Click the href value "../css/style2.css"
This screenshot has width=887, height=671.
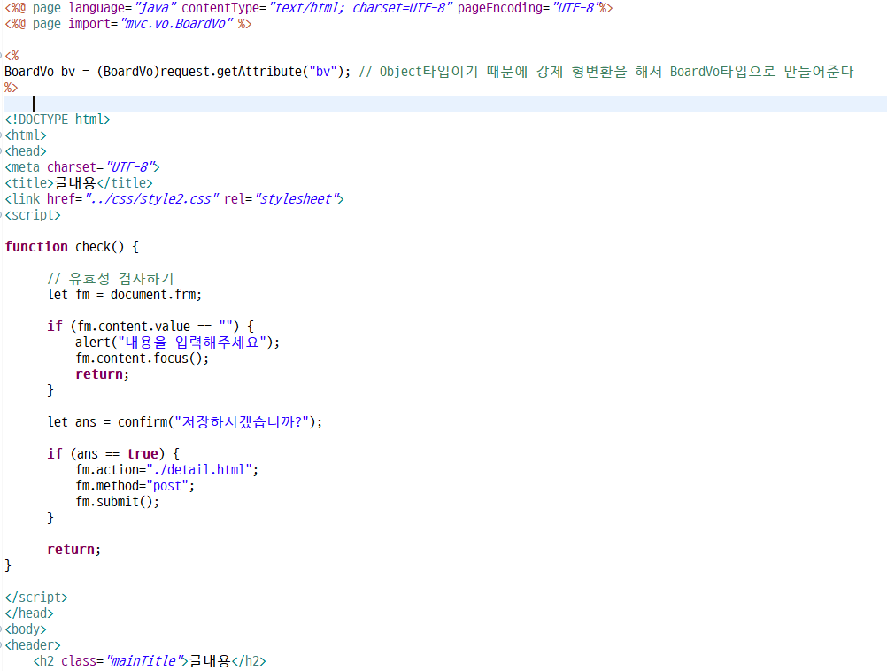151,199
